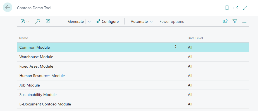Open page in new window icon

pos(236,8)
